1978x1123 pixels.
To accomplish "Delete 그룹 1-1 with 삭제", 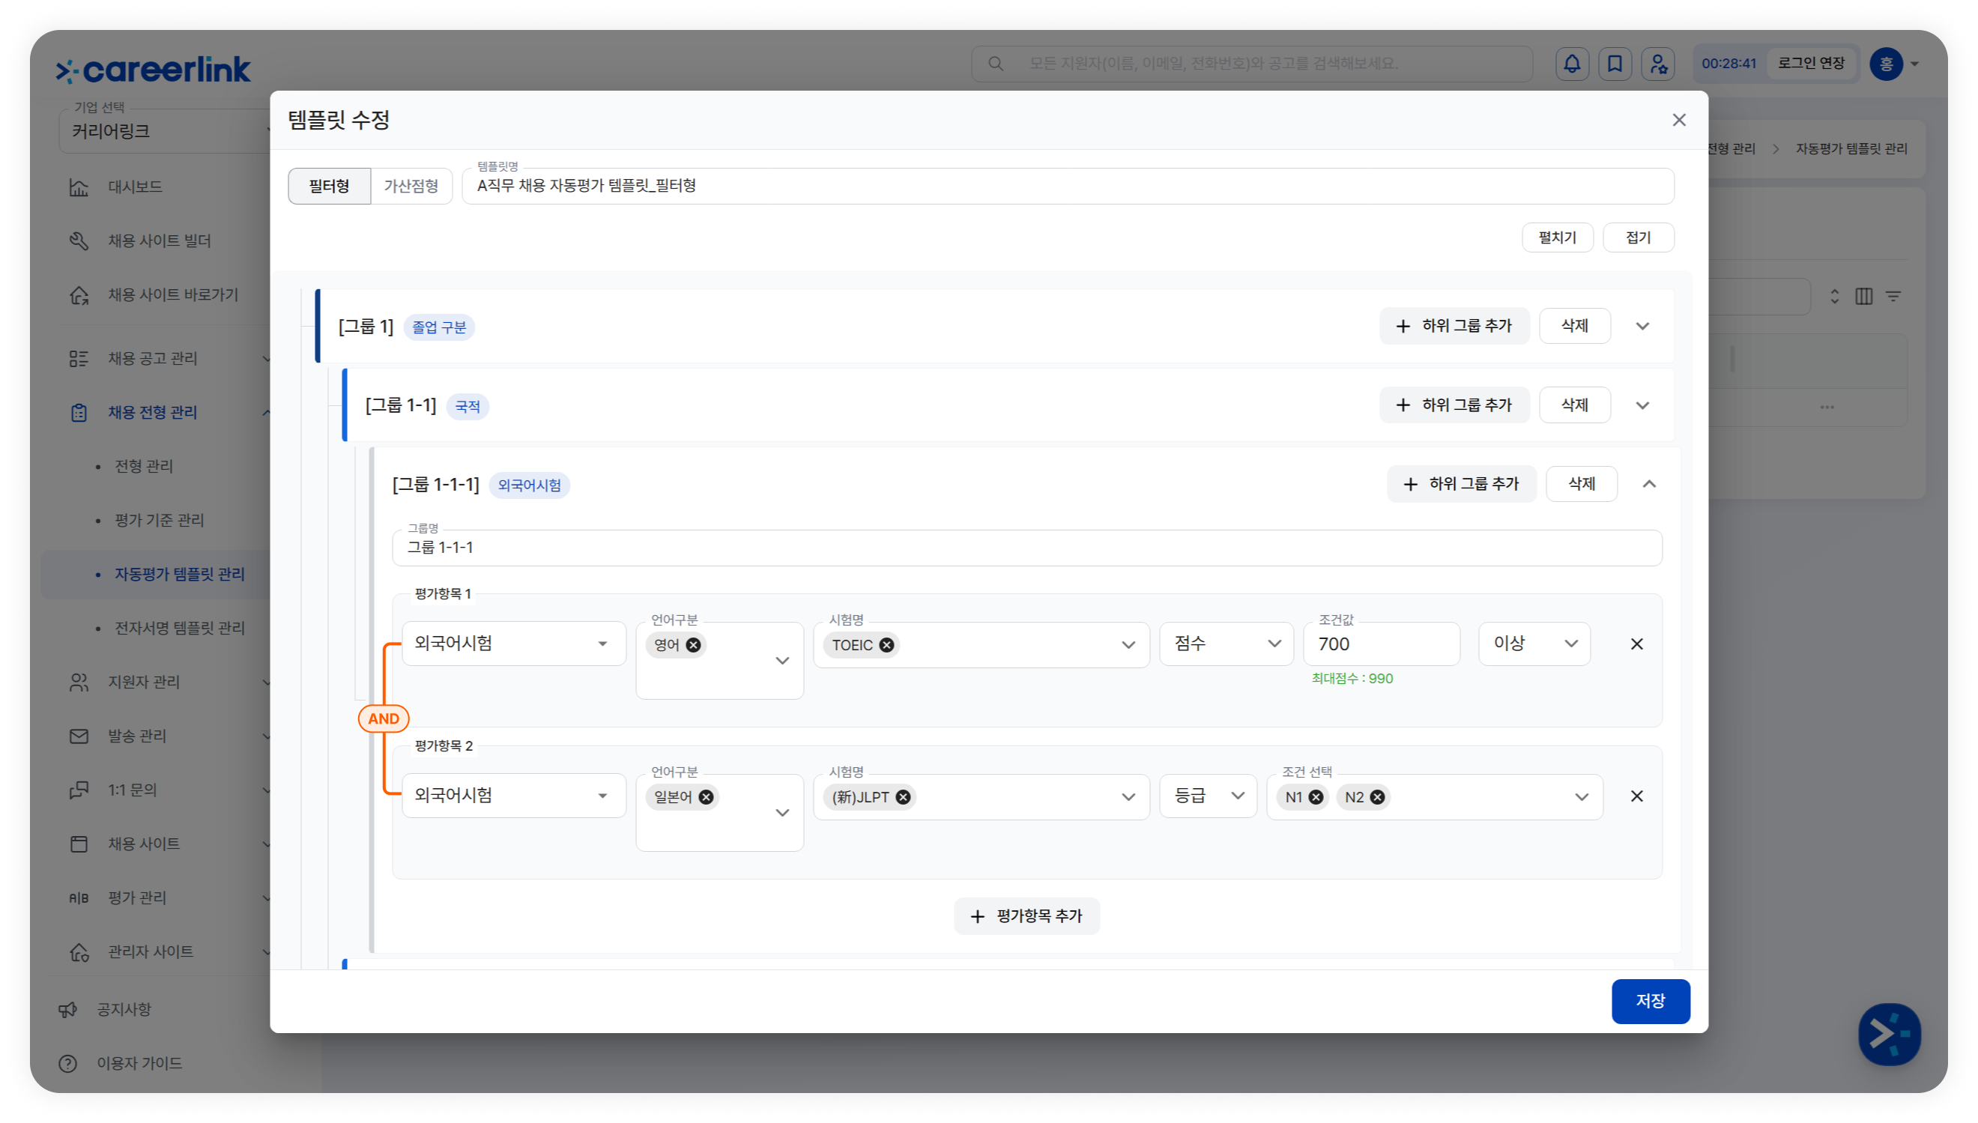I will [x=1574, y=406].
